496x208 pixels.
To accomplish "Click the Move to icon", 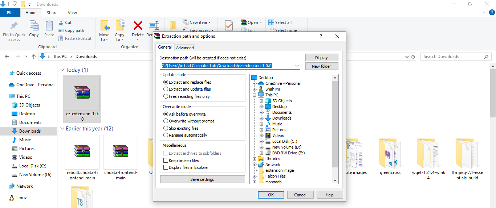I will pos(105,26).
